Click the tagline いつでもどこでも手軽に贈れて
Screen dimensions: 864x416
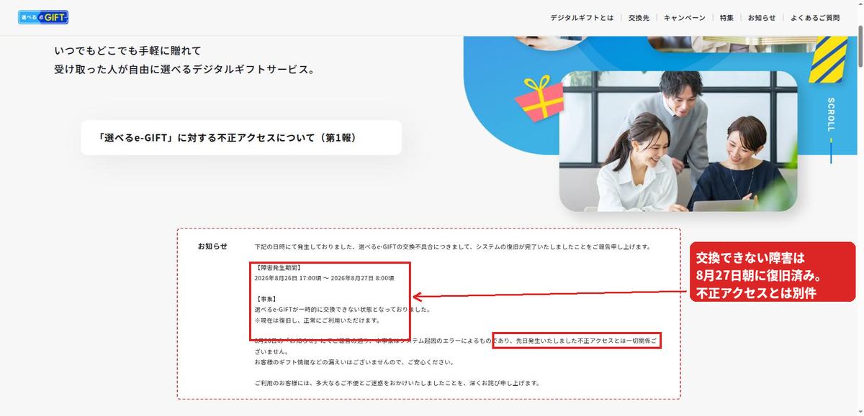click(x=127, y=51)
